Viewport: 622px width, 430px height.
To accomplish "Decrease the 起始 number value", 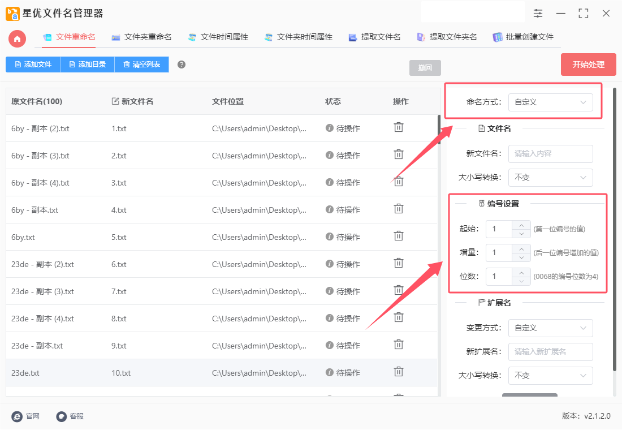I will (521, 234).
